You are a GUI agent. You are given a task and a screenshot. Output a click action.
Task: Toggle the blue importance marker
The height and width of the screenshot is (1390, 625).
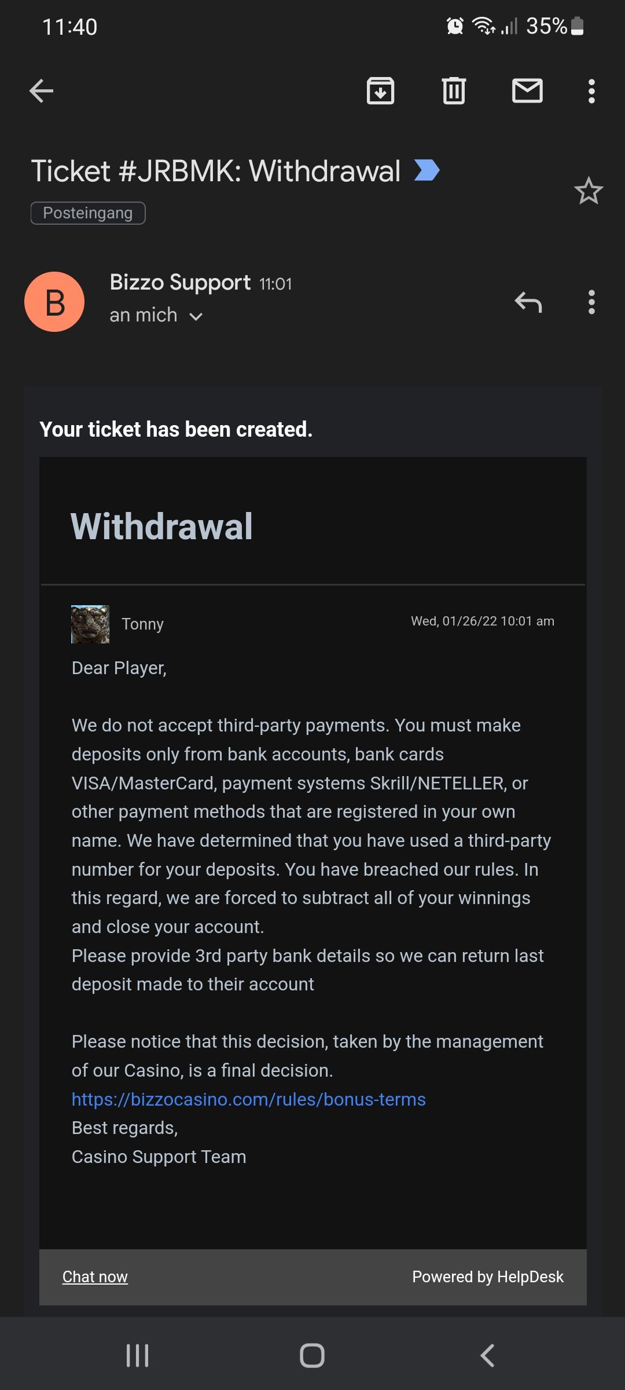coord(427,170)
